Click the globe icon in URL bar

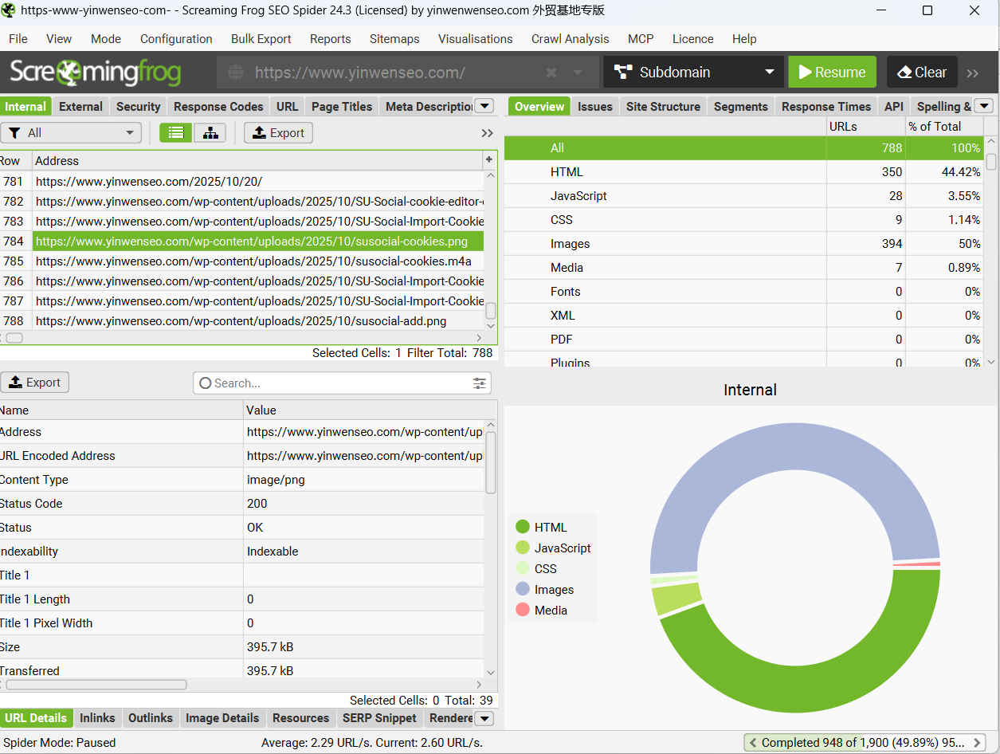236,73
